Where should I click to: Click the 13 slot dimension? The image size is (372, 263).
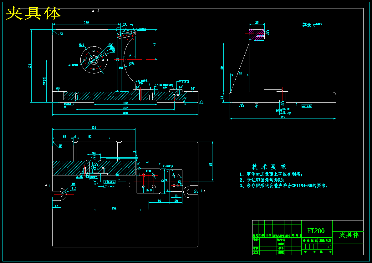pyautogui.click(x=56, y=206)
